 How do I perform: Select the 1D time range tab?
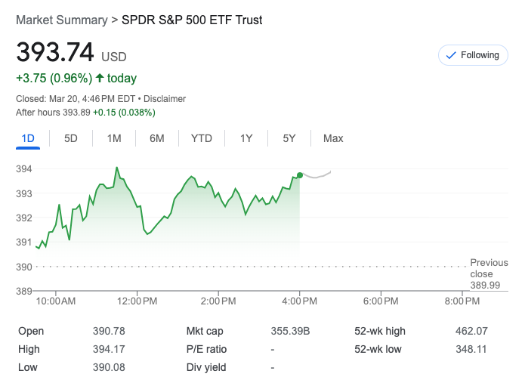point(28,138)
